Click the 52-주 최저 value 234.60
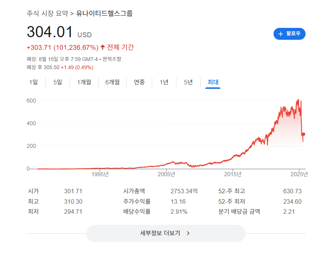This screenshot has height=255, width=326. click(x=292, y=201)
